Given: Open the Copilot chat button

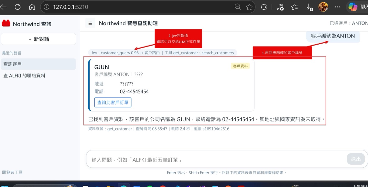Looking at the screenshot, I should pyautogui.click(x=358, y=7).
